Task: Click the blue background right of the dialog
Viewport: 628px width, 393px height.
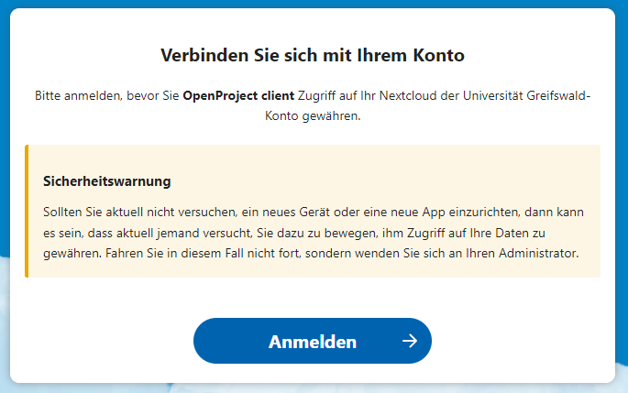Action: (x=622, y=183)
